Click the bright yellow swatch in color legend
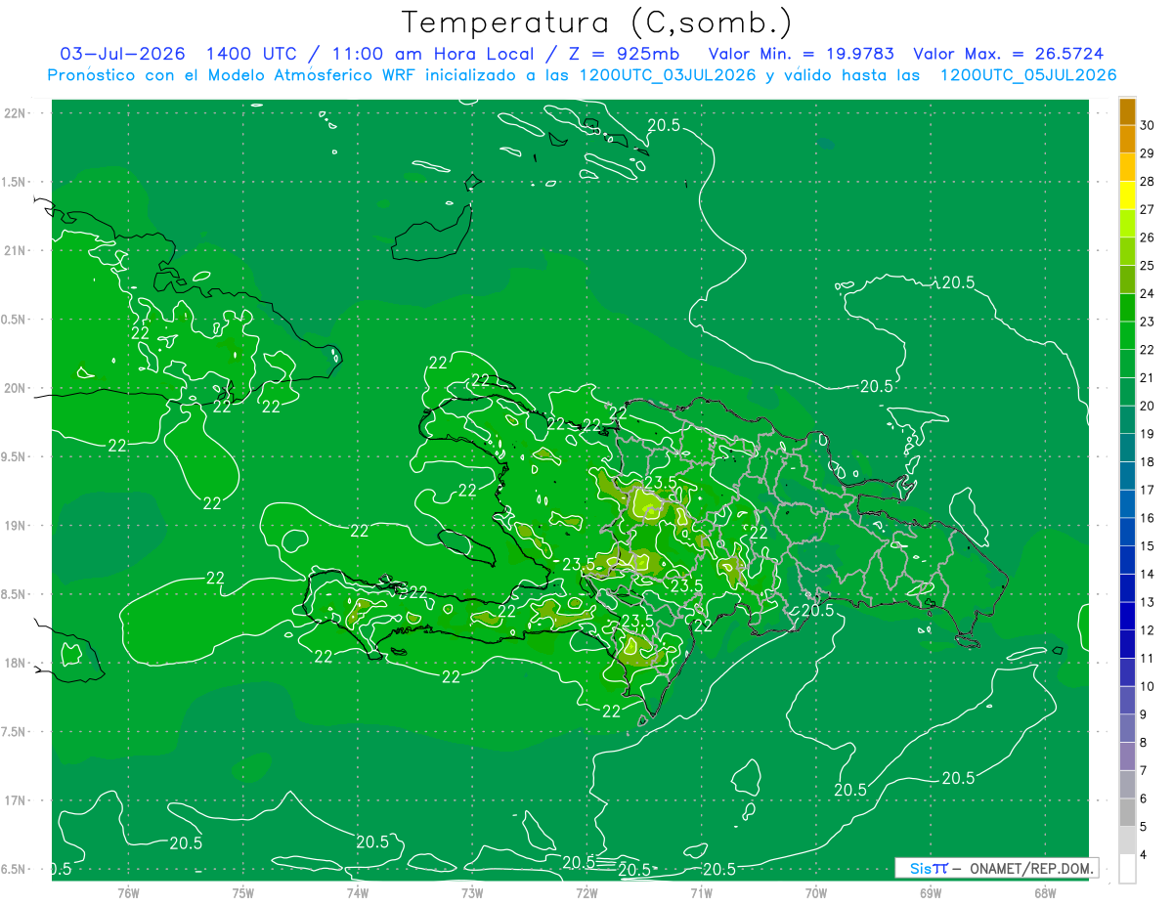The height and width of the screenshot is (906, 1173). point(1127,194)
